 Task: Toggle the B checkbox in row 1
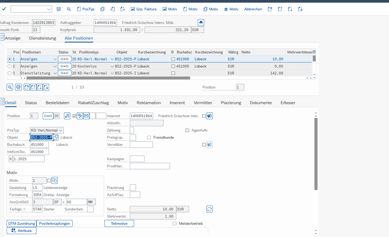click(x=173, y=59)
